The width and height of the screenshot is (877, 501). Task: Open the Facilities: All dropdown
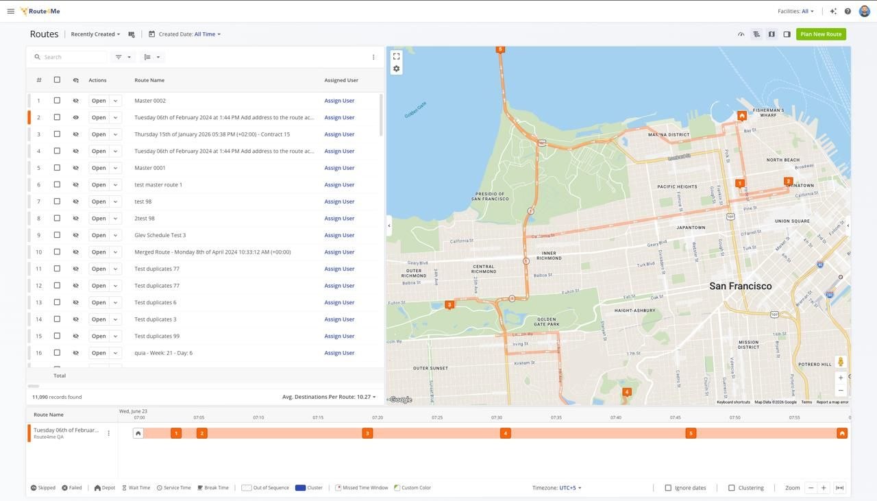click(x=796, y=11)
